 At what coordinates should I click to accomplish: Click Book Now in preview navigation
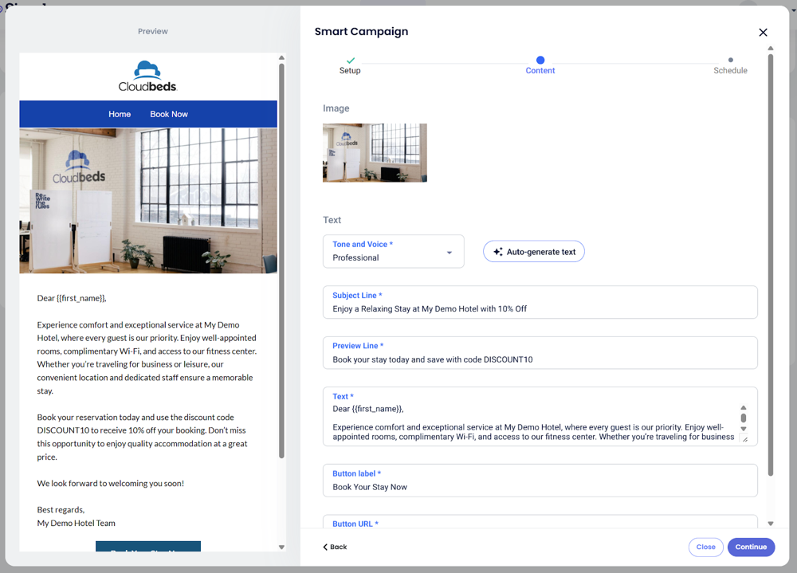(x=169, y=114)
